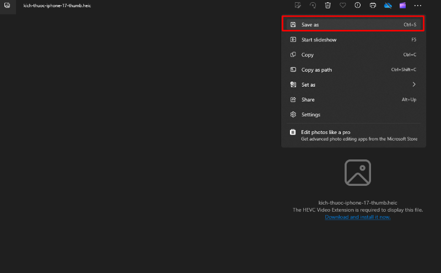
Task: Click the slideshow play icon
Action: (x=293, y=39)
